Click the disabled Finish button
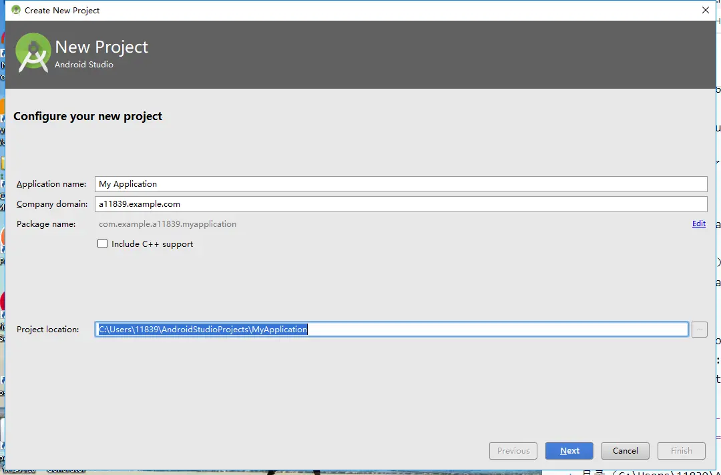The height and width of the screenshot is (475, 721). (681, 451)
